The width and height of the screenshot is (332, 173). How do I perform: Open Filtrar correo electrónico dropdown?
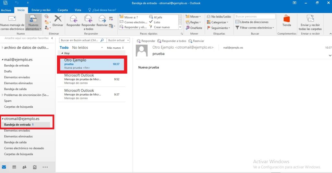[x=255, y=28]
